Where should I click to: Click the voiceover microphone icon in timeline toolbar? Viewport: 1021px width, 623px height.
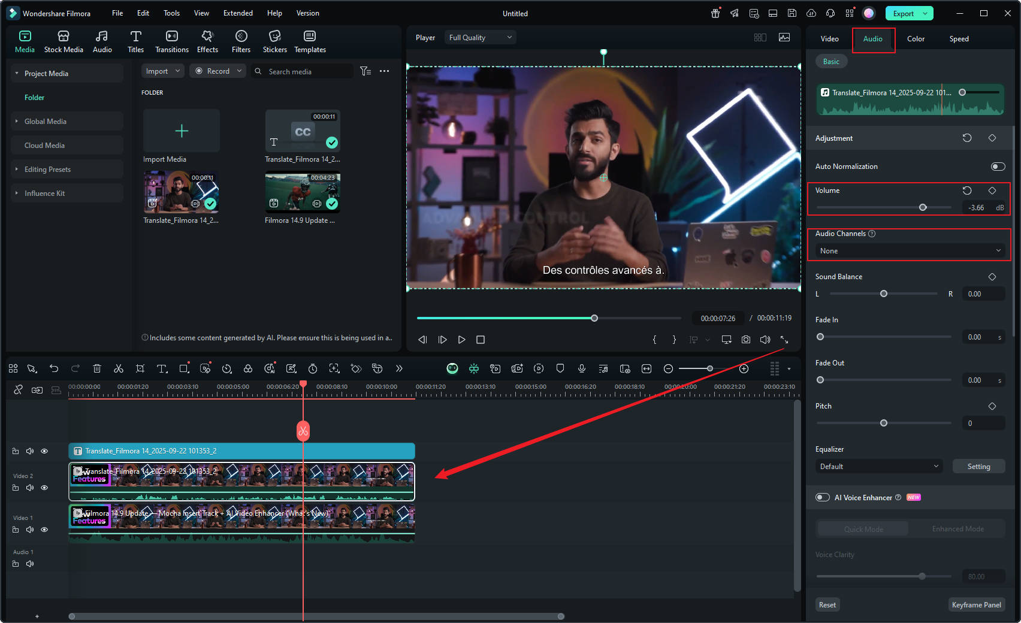click(582, 368)
